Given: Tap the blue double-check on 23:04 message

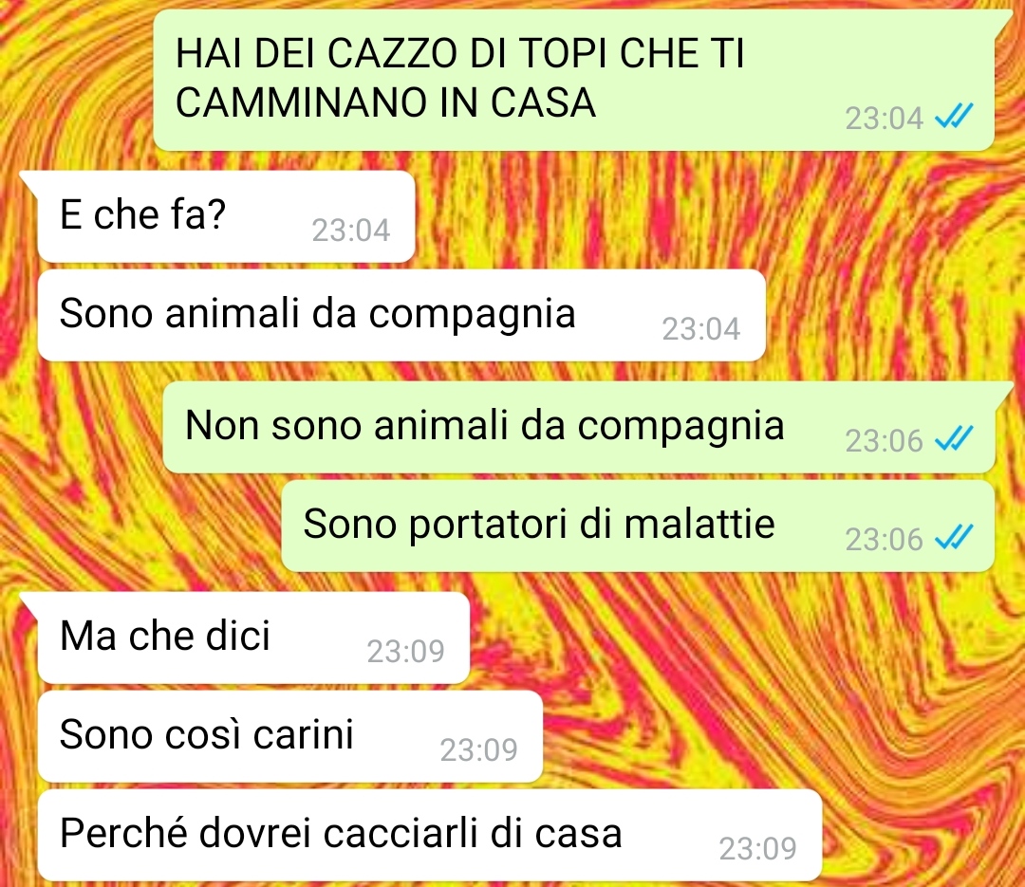Looking at the screenshot, I should click(954, 117).
